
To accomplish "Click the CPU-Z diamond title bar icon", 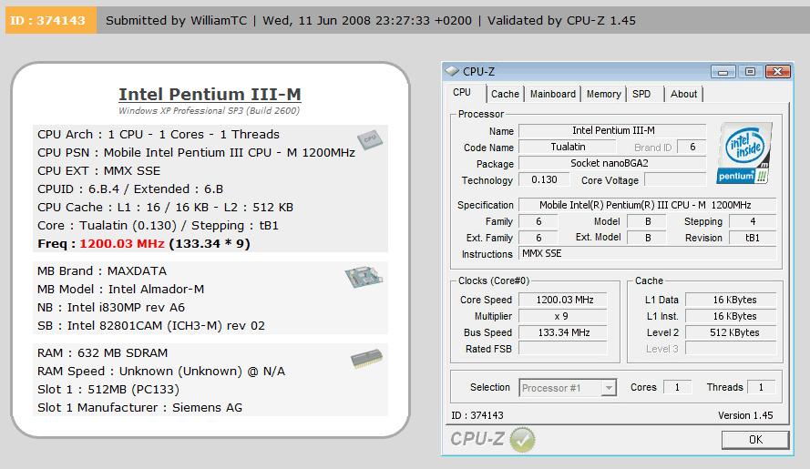I will [x=452, y=71].
